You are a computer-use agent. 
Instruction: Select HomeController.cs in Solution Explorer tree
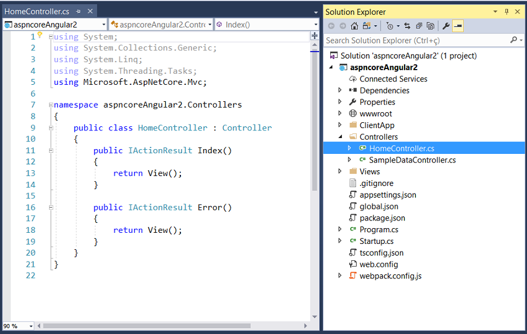[402, 149]
